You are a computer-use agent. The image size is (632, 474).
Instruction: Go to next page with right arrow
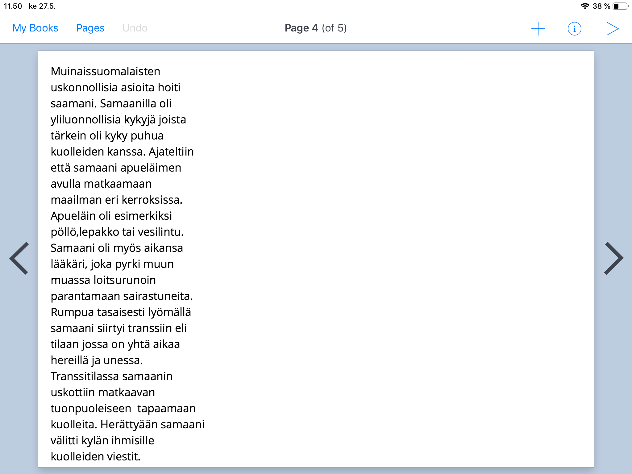click(x=613, y=258)
